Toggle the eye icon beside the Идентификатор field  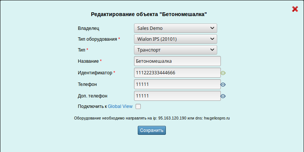[x=223, y=73]
